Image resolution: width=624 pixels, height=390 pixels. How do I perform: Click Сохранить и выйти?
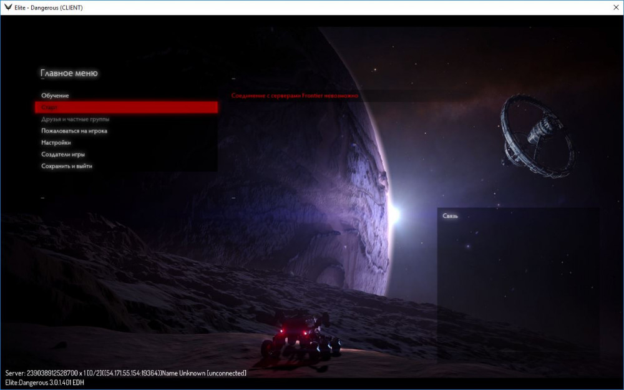click(x=67, y=166)
